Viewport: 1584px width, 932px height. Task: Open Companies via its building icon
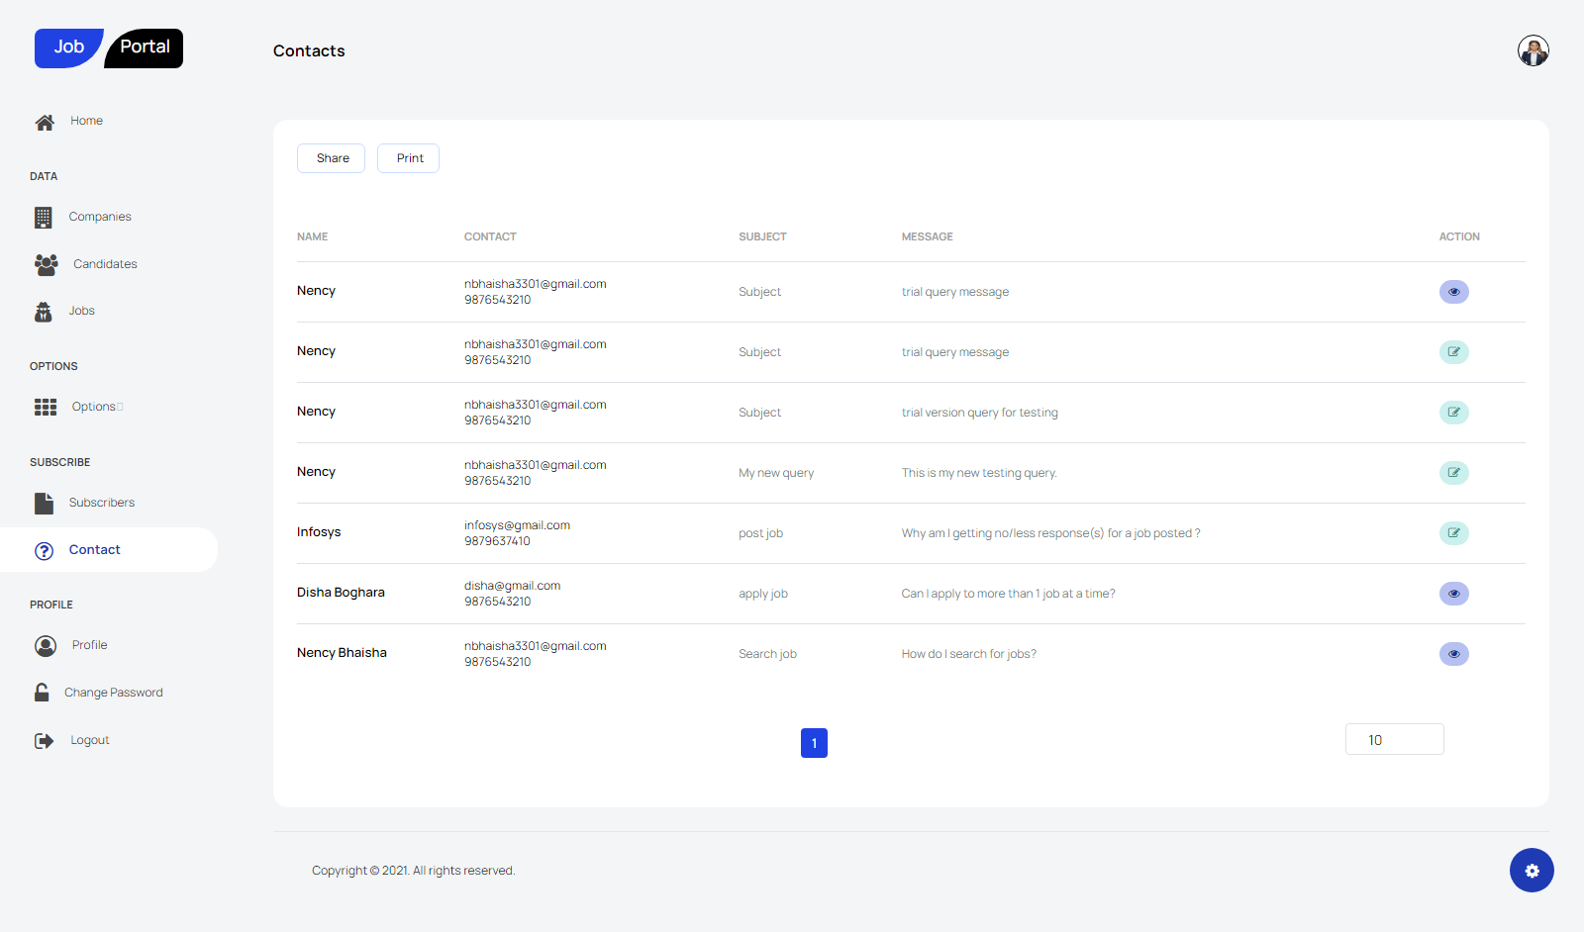point(43,218)
